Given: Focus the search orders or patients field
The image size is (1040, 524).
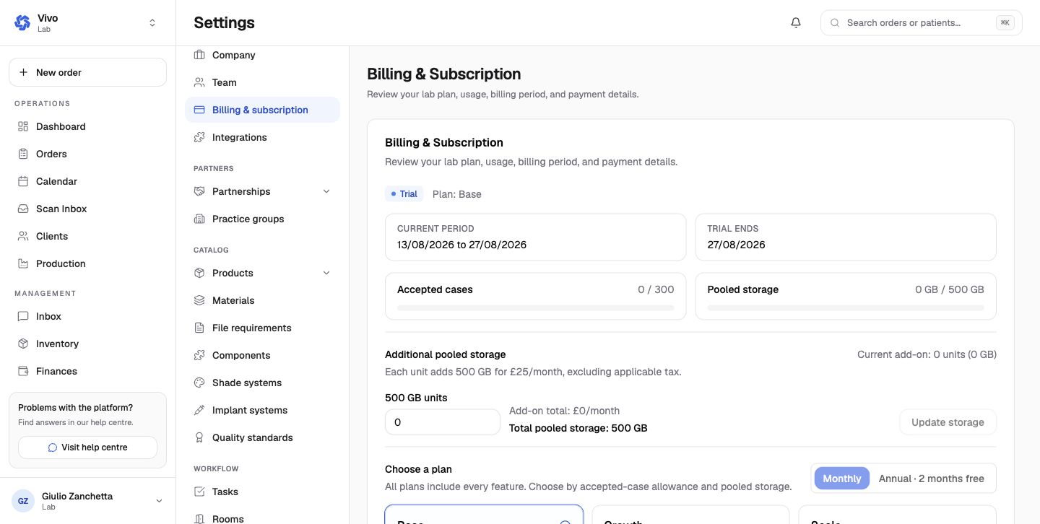Looking at the screenshot, I should [922, 23].
